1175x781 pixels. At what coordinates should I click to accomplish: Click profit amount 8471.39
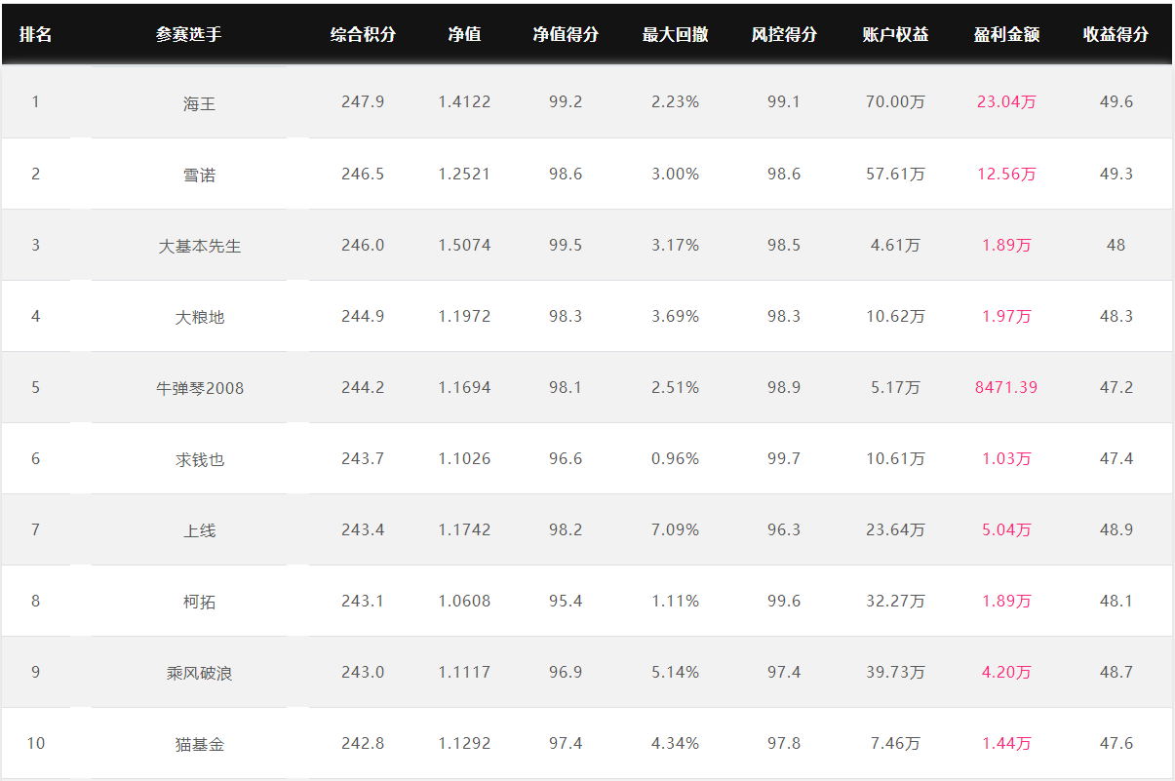click(x=1006, y=387)
